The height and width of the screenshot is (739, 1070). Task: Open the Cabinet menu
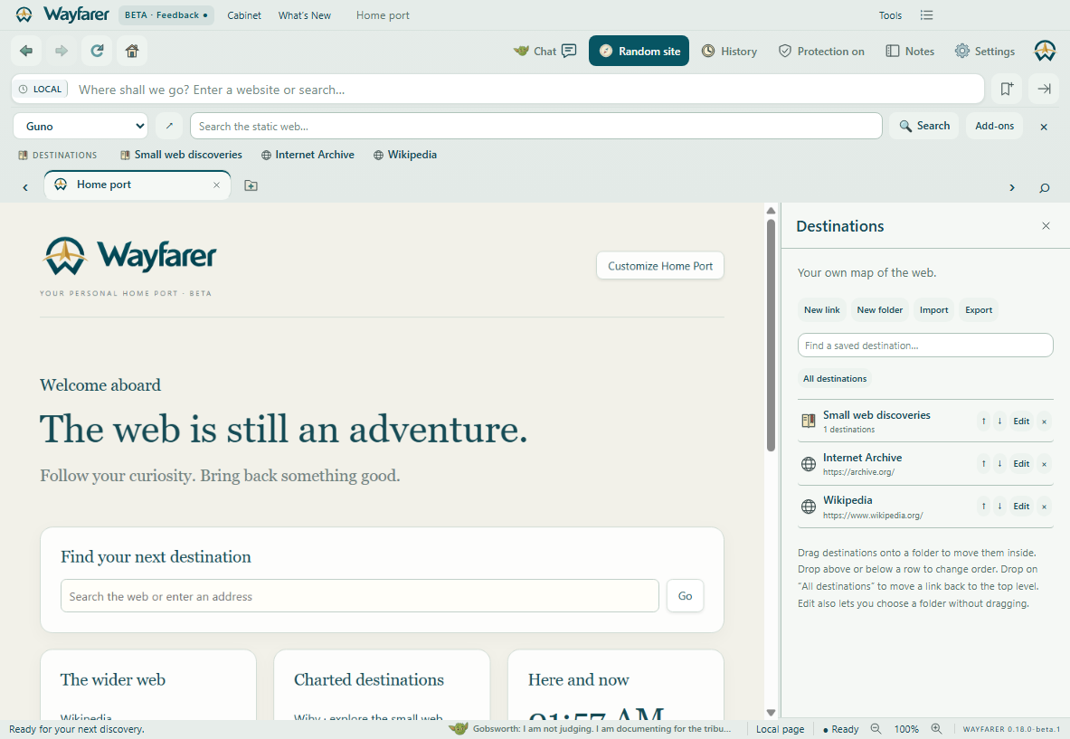pos(243,15)
